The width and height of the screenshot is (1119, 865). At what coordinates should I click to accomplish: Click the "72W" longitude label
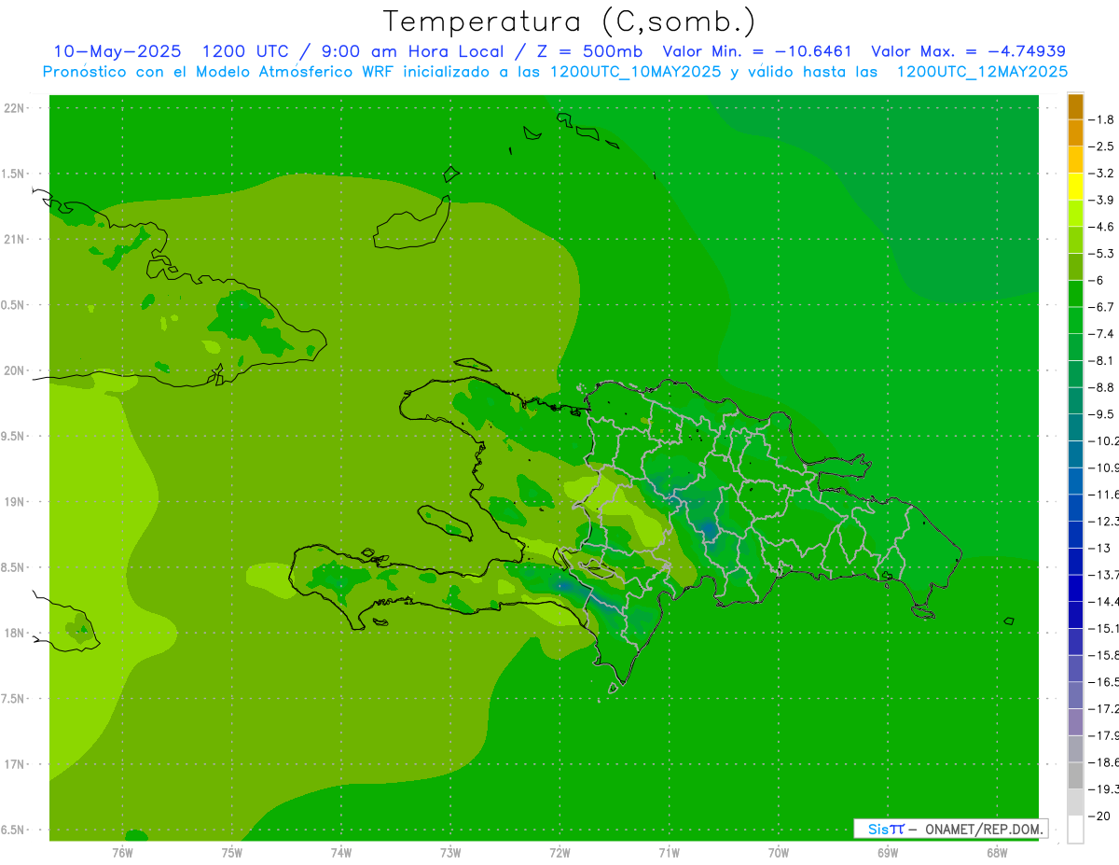click(x=559, y=852)
